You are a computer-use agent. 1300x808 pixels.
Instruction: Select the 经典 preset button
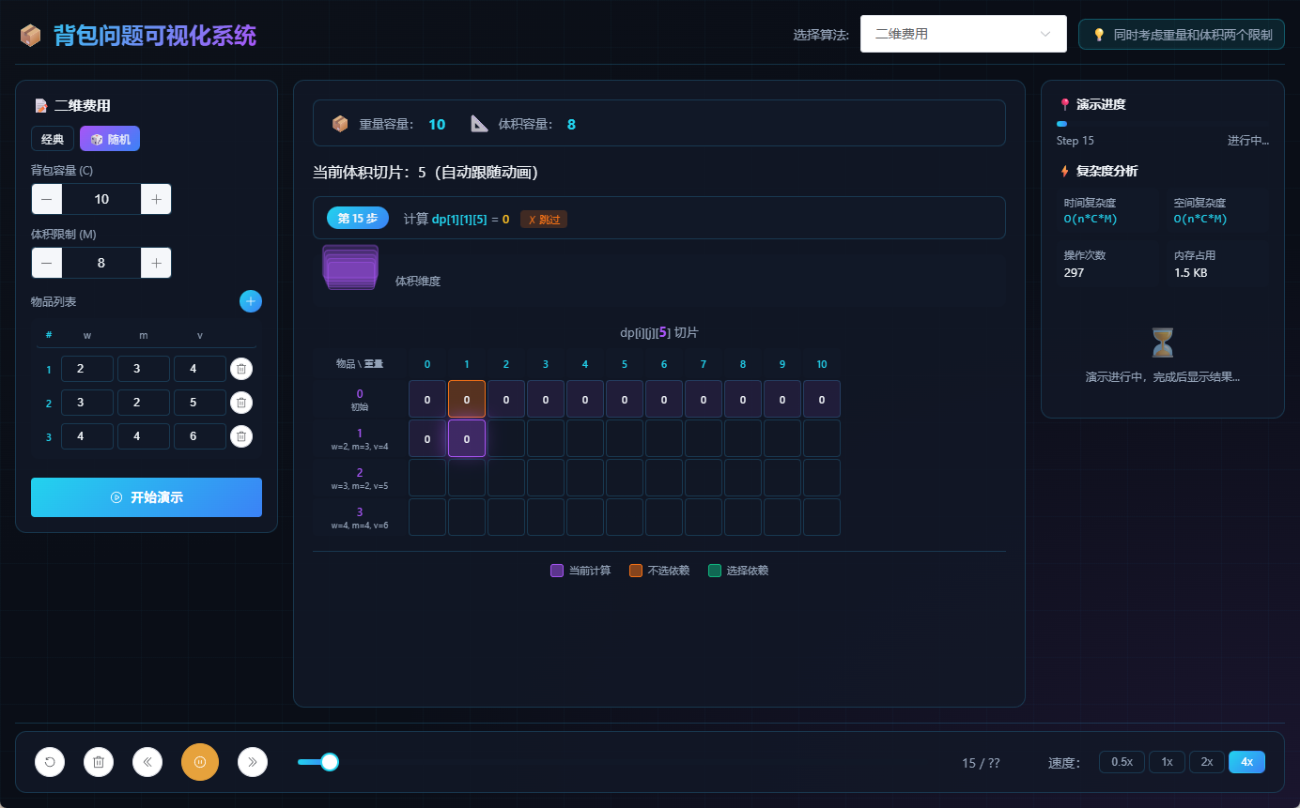click(53, 139)
